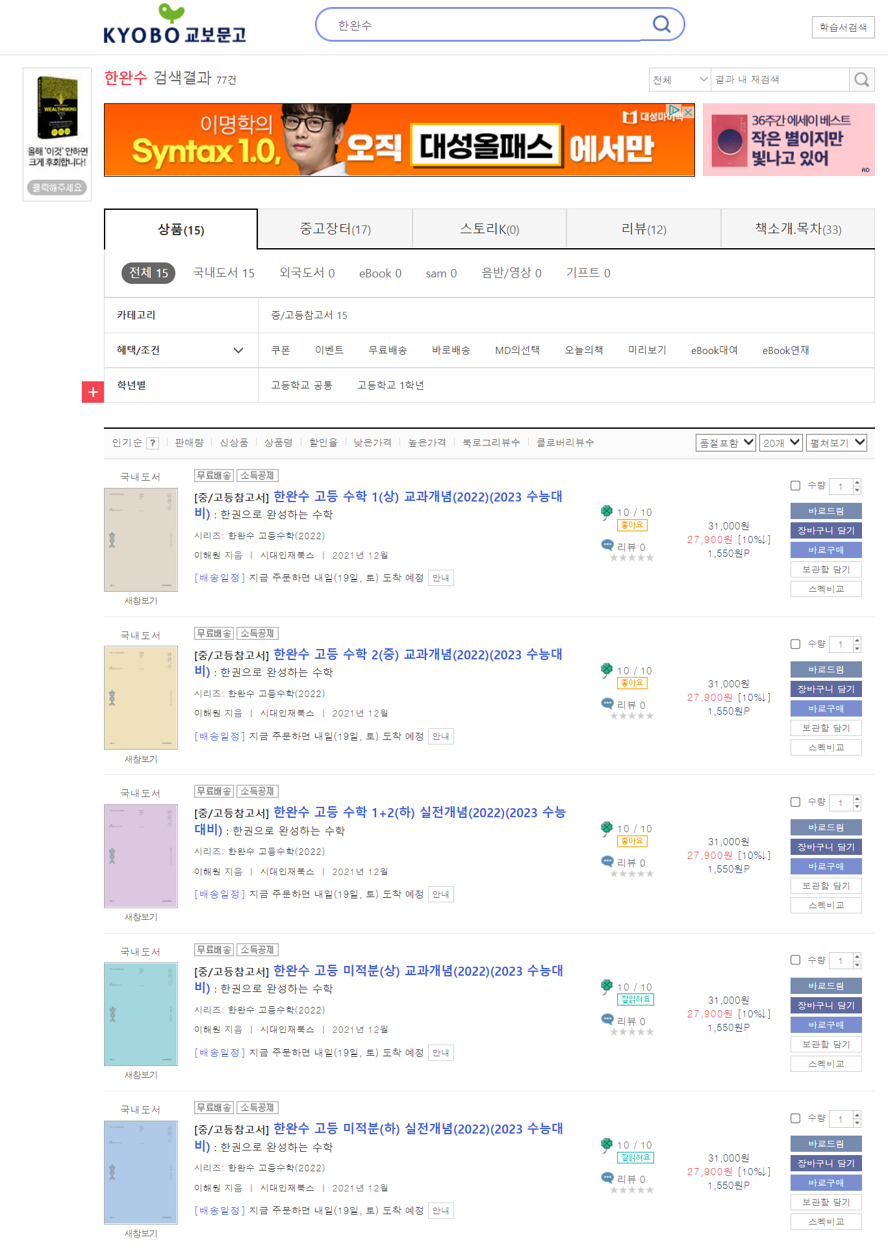Screen dimensions: 888x1246
Task: Open the 펼쳐보기 view dropdown
Action: (x=837, y=442)
